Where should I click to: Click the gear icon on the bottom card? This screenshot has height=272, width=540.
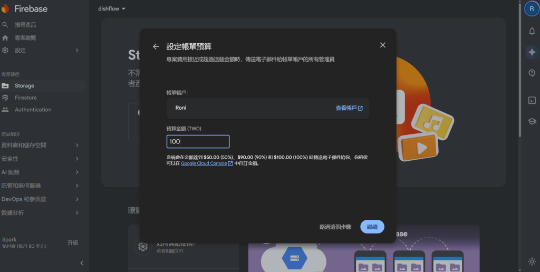143,247
